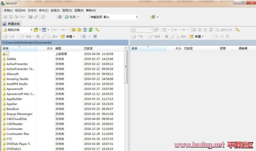Image resolution: width=256 pixels, height=151 pixels.
Task: Open the 队列 dropdown arrow
Action: (78, 17)
